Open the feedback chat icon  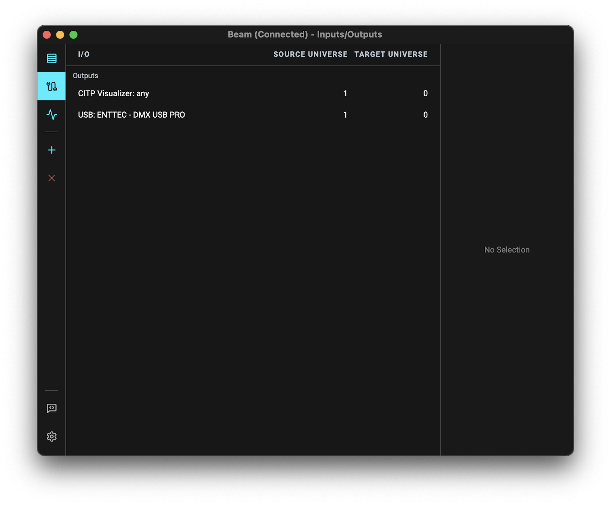coord(52,408)
